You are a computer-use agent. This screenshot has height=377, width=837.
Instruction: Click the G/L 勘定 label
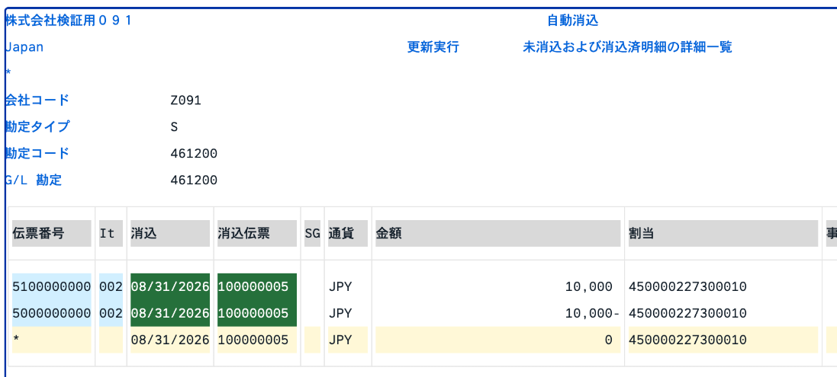[x=33, y=180]
